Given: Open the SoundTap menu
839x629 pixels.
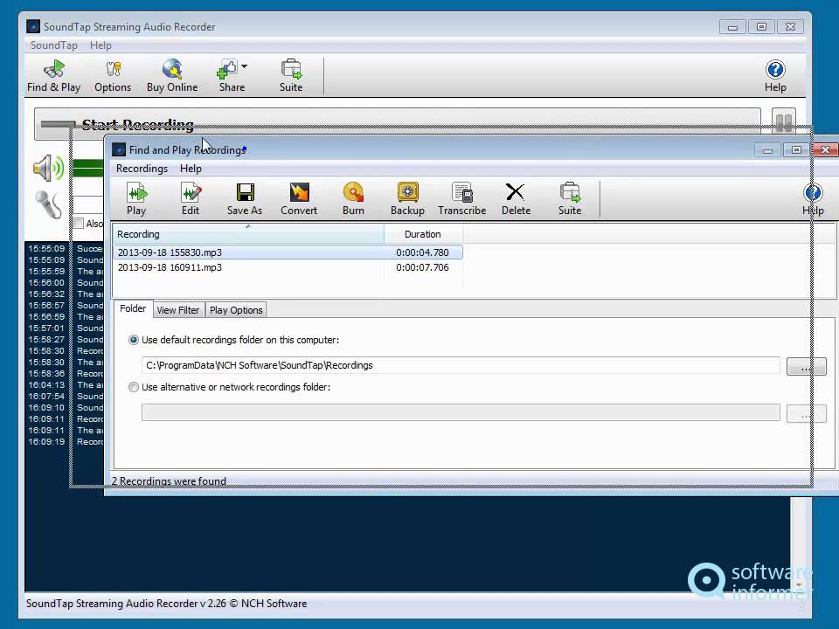Looking at the screenshot, I should coord(53,45).
